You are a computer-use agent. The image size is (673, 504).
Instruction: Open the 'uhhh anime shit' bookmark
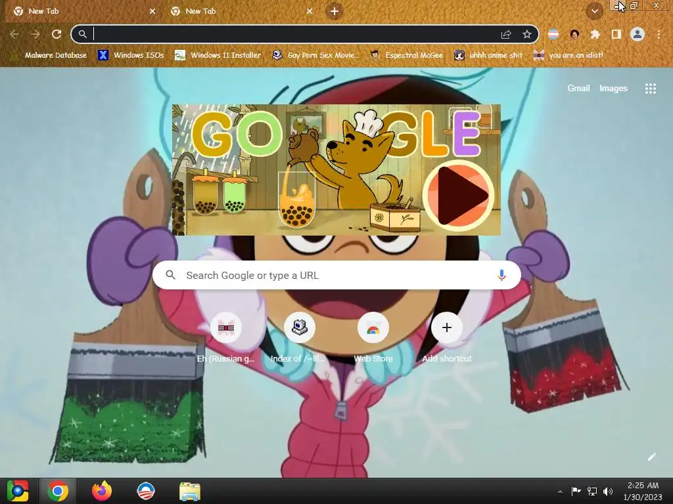pyautogui.click(x=488, y=55)
